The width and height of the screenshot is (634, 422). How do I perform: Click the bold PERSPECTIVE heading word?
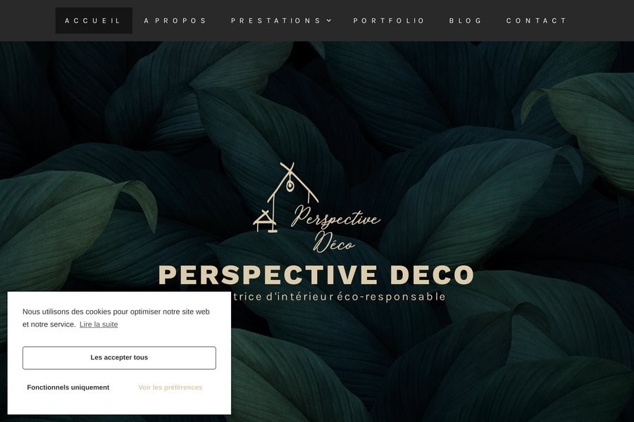point(268,275)
